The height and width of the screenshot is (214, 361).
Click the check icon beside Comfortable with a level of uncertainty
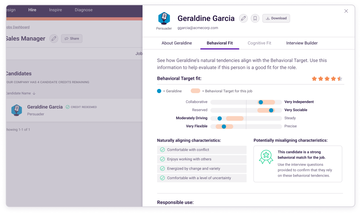pos(163,178)
